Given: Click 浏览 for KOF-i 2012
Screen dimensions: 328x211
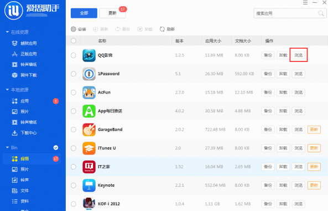Looking at the screenshot, I should pyautogui.click(x=299, y=204).
